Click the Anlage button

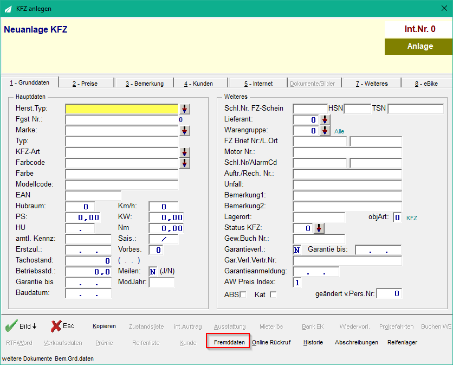point(418,46)
